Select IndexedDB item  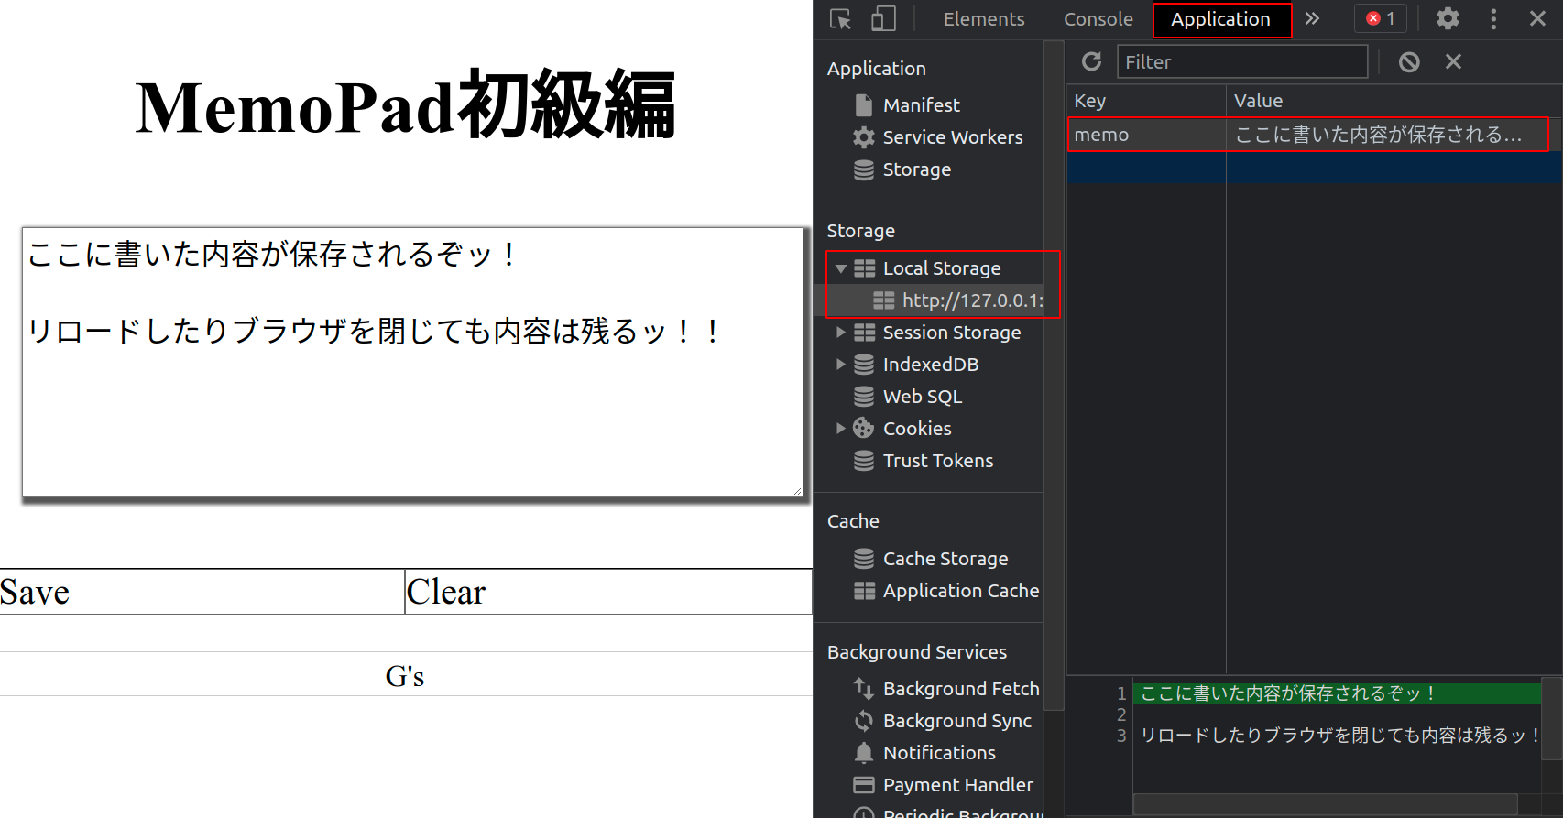[x=930, y=365]
